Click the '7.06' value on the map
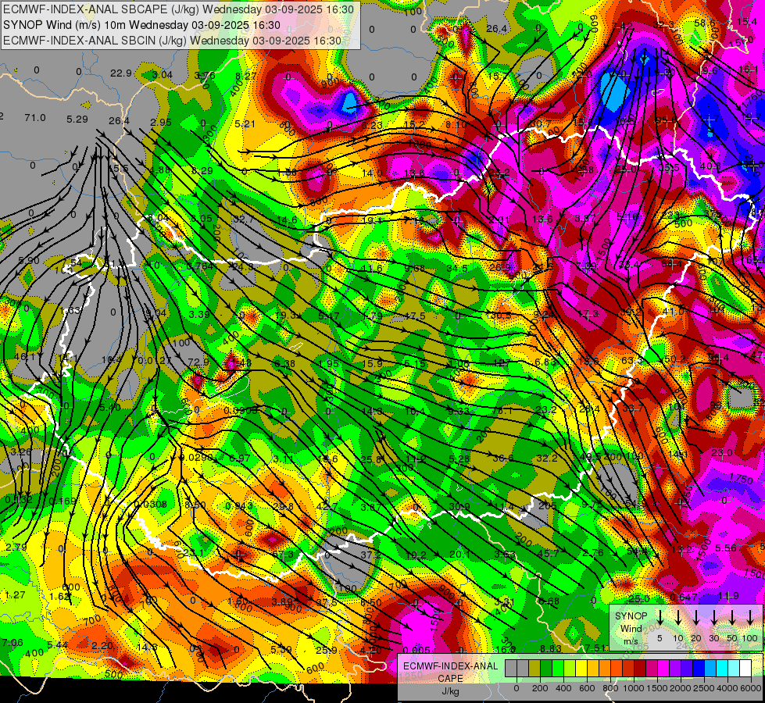 pos(13,643)
